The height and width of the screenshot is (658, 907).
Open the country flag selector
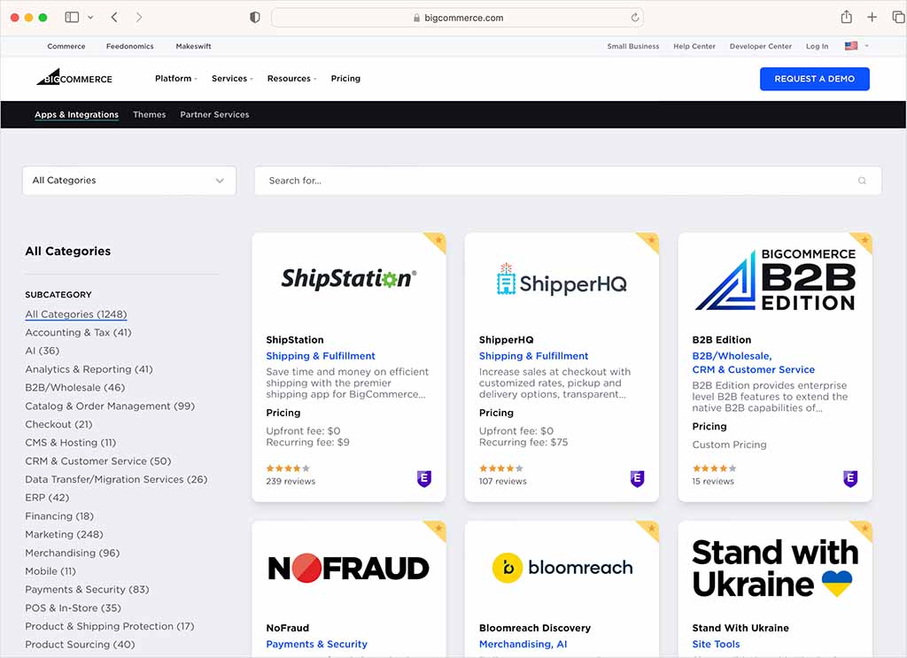(x=856, y=46)
